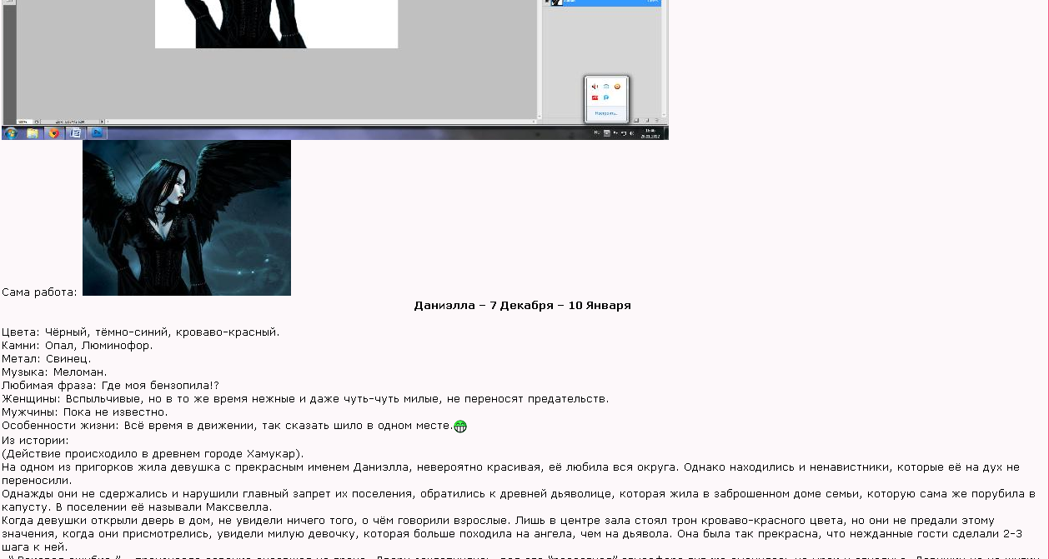Click the line "Металл: Свинец."
Viewport: 1049px width, 559px height.
[47, 359]
